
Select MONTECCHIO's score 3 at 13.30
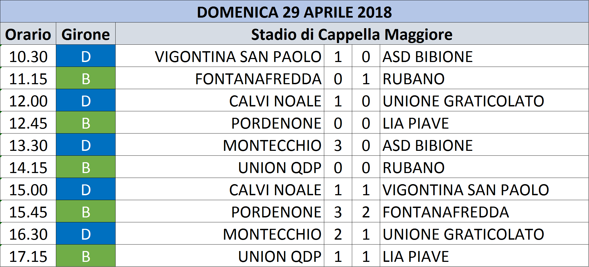338,145
